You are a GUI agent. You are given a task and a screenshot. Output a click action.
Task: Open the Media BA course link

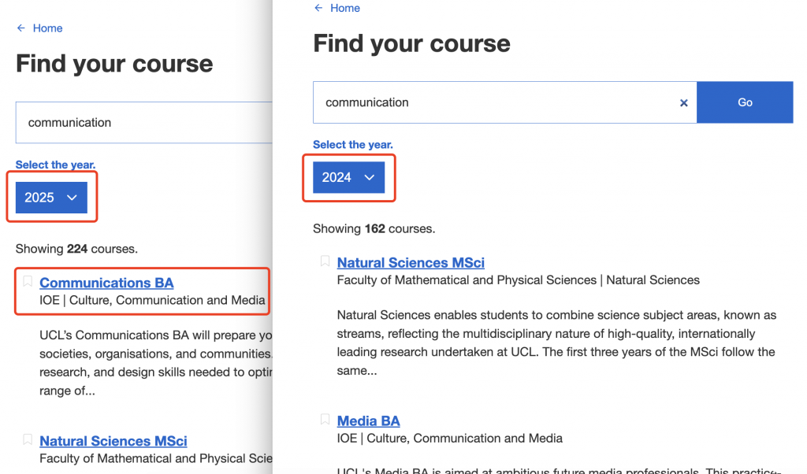pyautogui.click(x=369, y=421)
